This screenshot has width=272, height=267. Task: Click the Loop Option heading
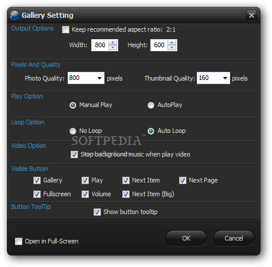[28, 122]
